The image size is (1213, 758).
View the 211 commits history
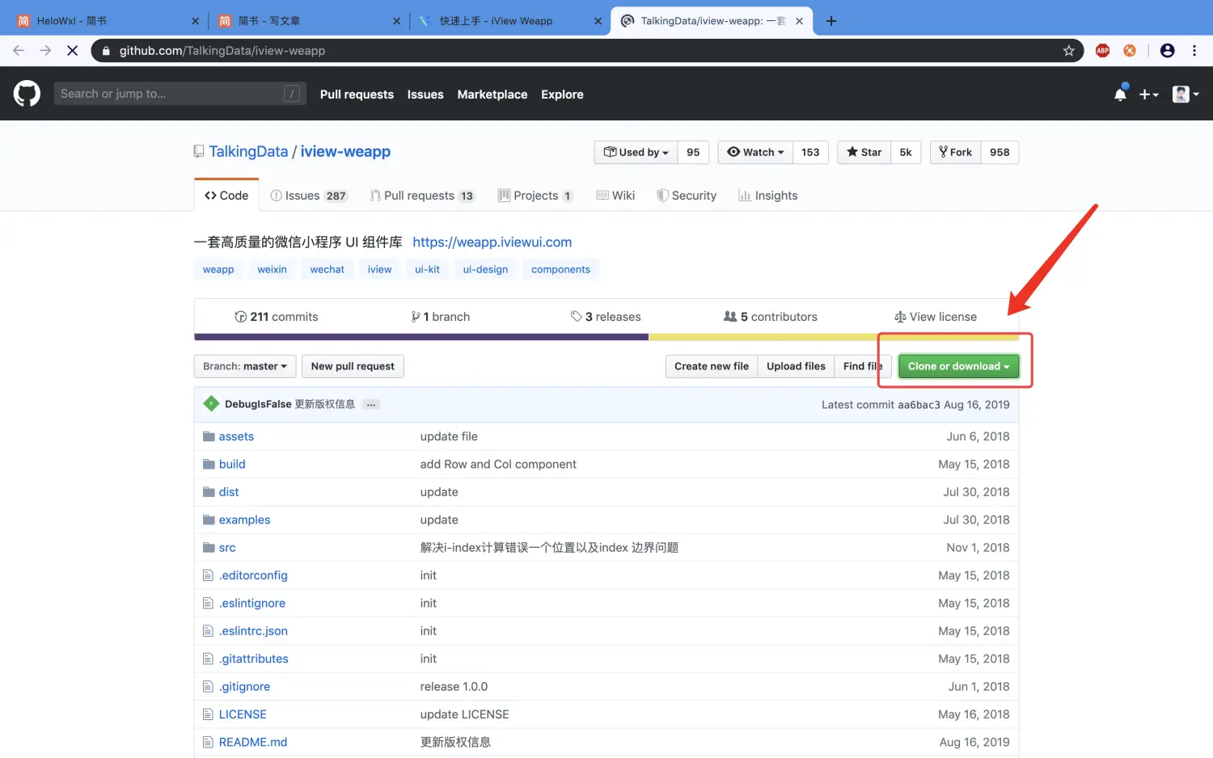[276, 317]
